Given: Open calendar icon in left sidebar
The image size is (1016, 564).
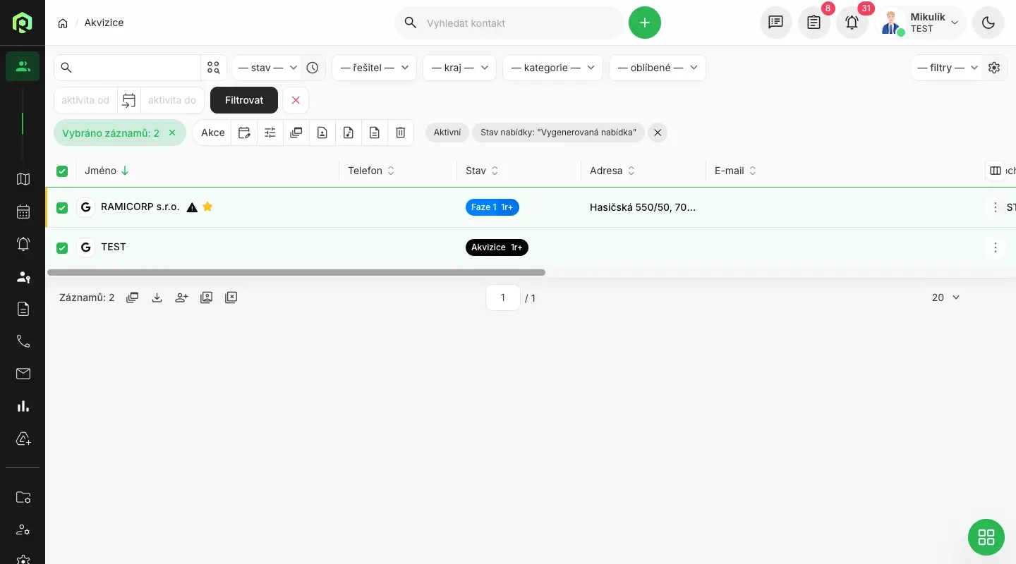Looking at the screenshot, I should 23,211.
